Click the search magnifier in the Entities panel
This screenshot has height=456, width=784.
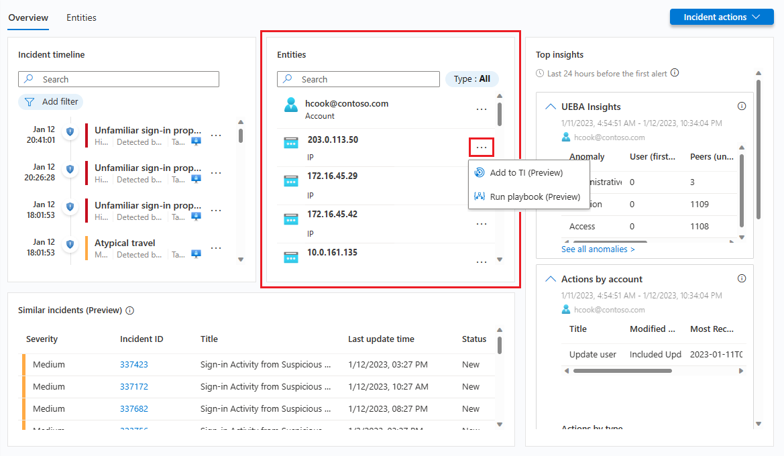[286, 79]
